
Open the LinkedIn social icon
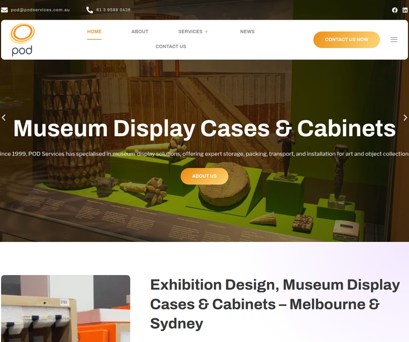click(x=405, y=10)
